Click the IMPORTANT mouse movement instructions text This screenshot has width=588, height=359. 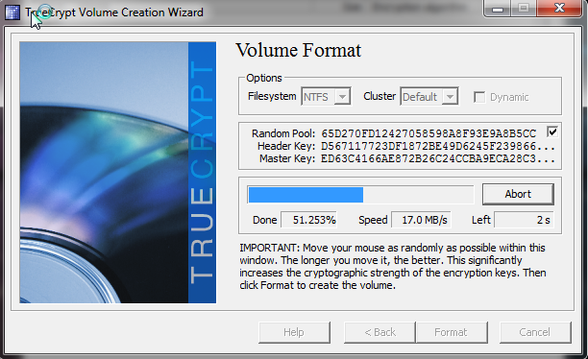coord(393,267)
